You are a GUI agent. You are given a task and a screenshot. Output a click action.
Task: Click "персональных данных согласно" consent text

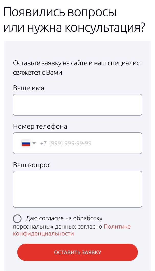coord(58,227)
